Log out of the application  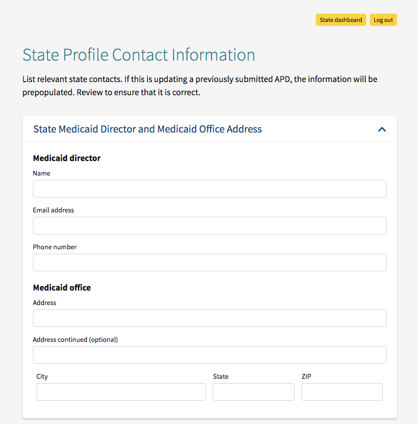382,20
